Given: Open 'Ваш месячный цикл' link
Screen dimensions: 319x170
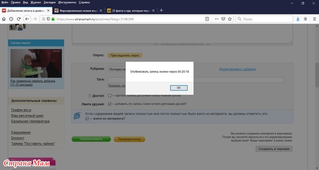Looking at the screenshot, I should pos(27,115).
